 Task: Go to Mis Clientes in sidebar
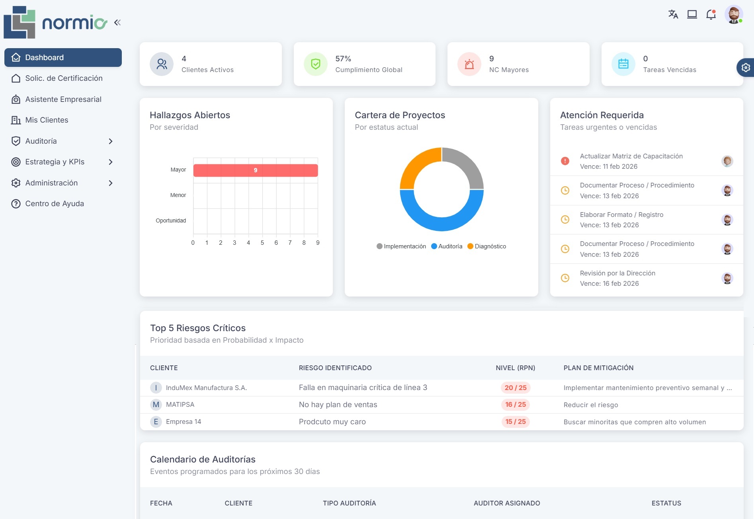tap(47, 120)
